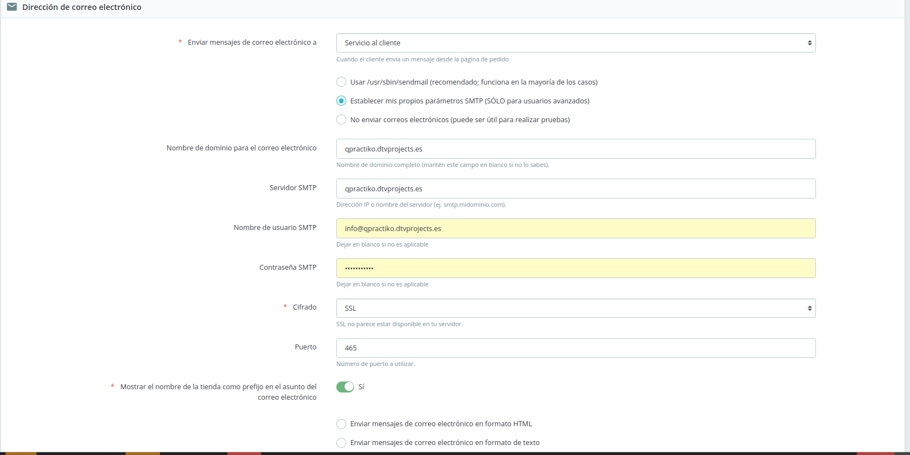Click the 'Nombre de dominio para el correo' field
Viewport: 910px width, 455px height.
pyautogui.click(x=576, y=149)
